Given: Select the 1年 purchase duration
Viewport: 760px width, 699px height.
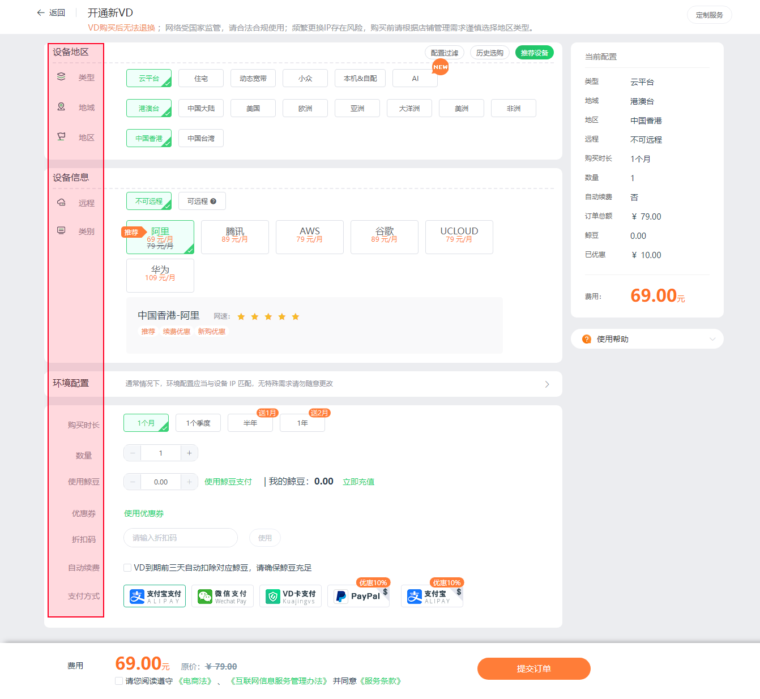Looking at the screenshot, I should click(302, 423).
